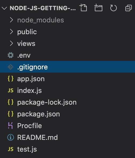Click the Heroku icon beside Procfile
The height and width of the screenshot is (158, 135).
10,126
